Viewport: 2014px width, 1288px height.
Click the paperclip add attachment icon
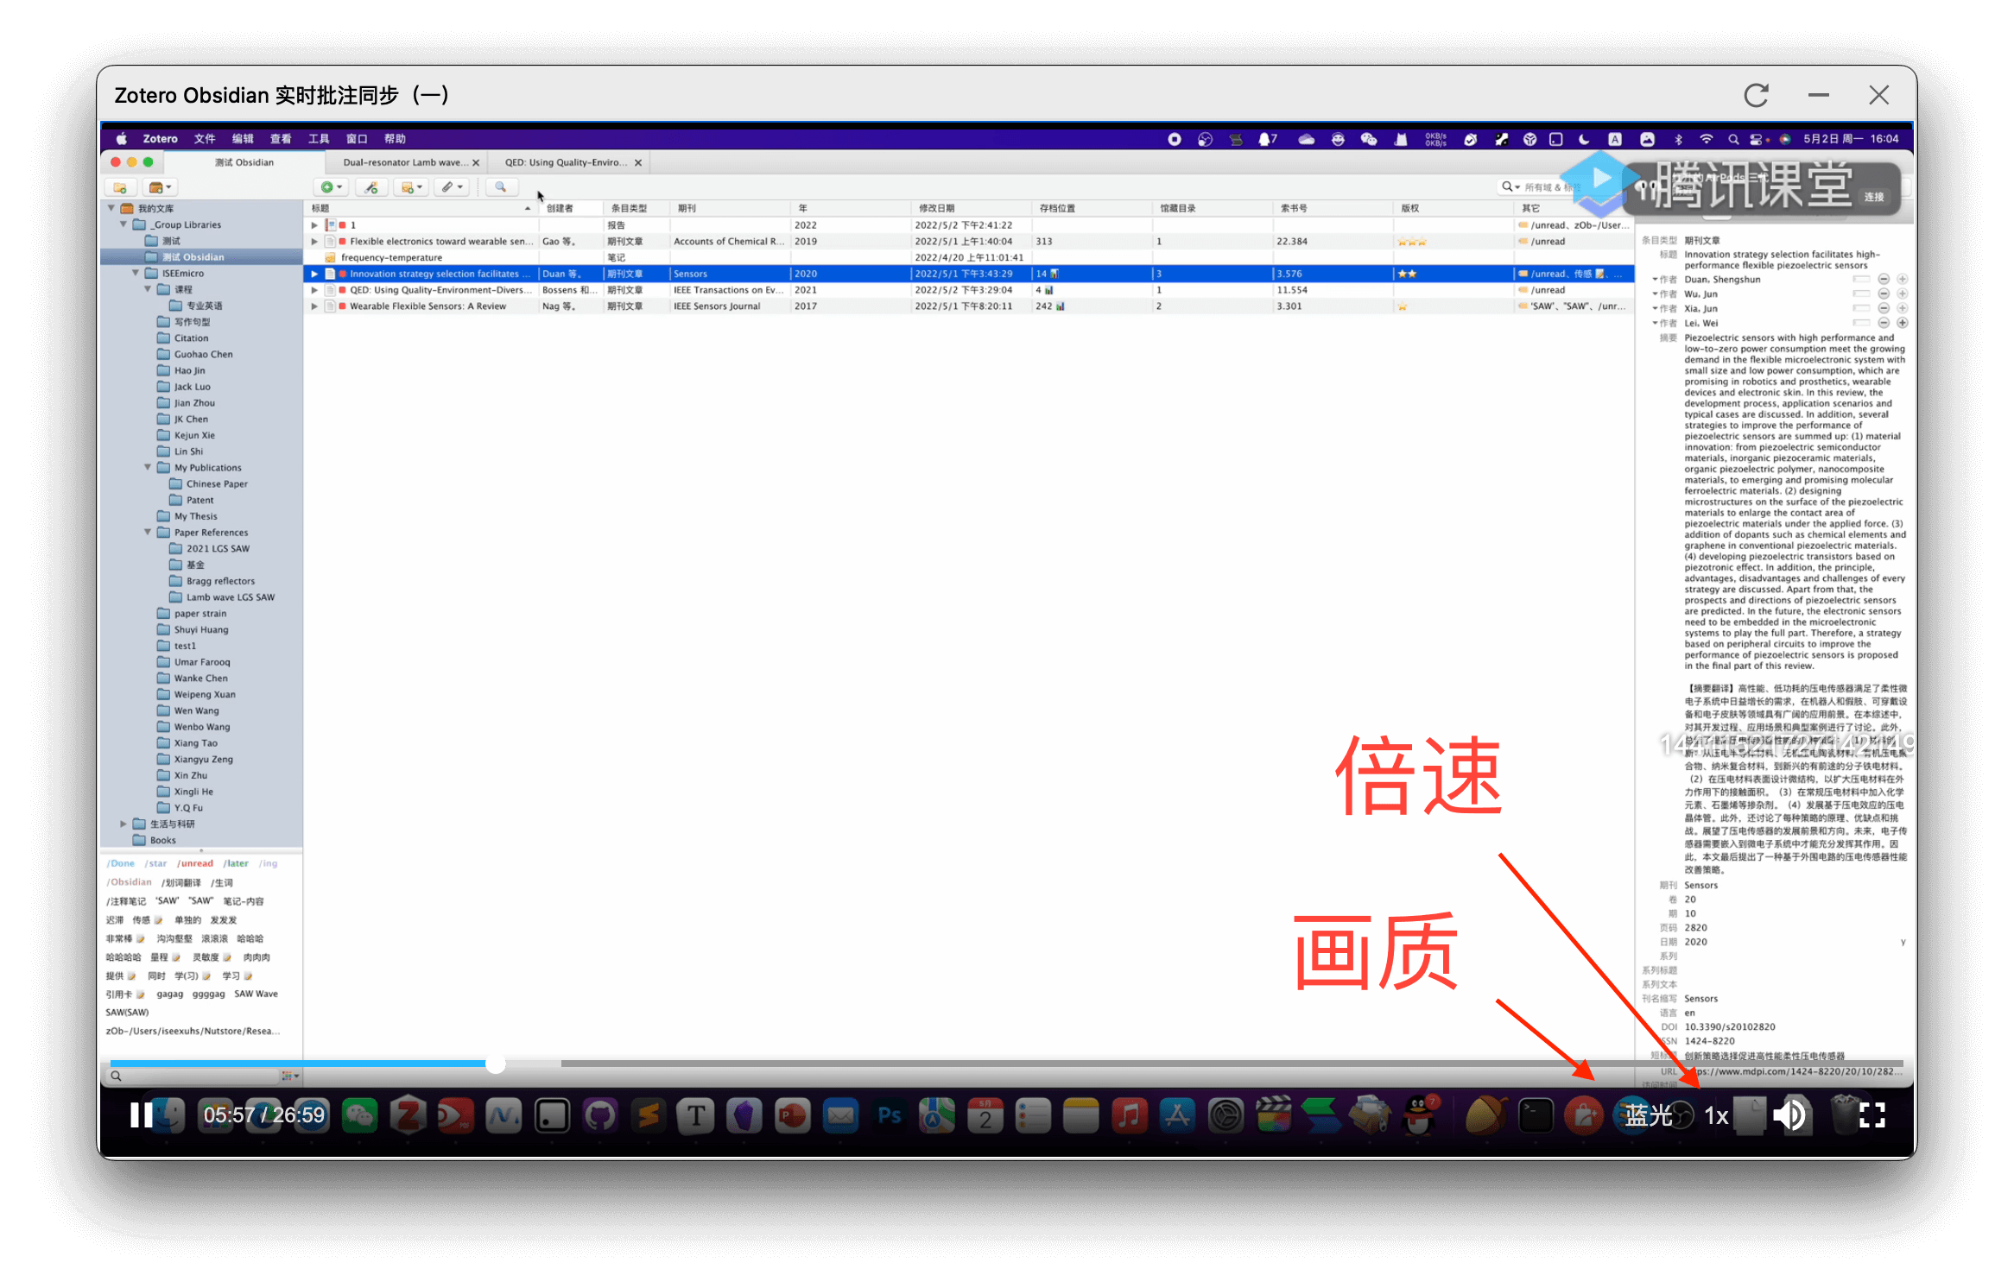[452, 187]
